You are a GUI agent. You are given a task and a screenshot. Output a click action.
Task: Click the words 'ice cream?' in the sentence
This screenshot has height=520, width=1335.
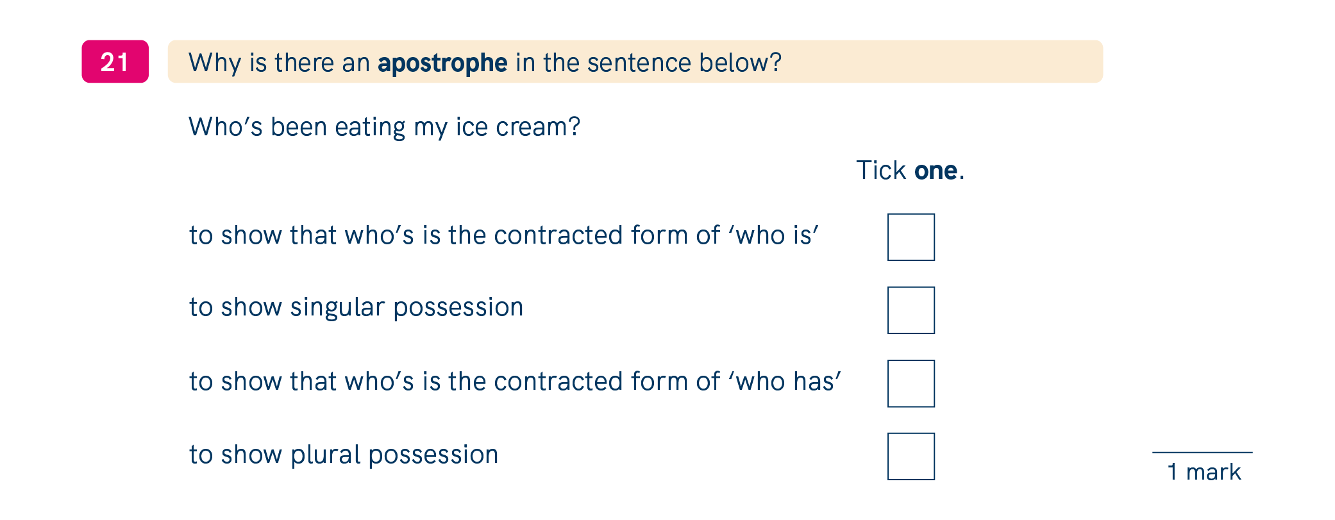tap(518, 127)
